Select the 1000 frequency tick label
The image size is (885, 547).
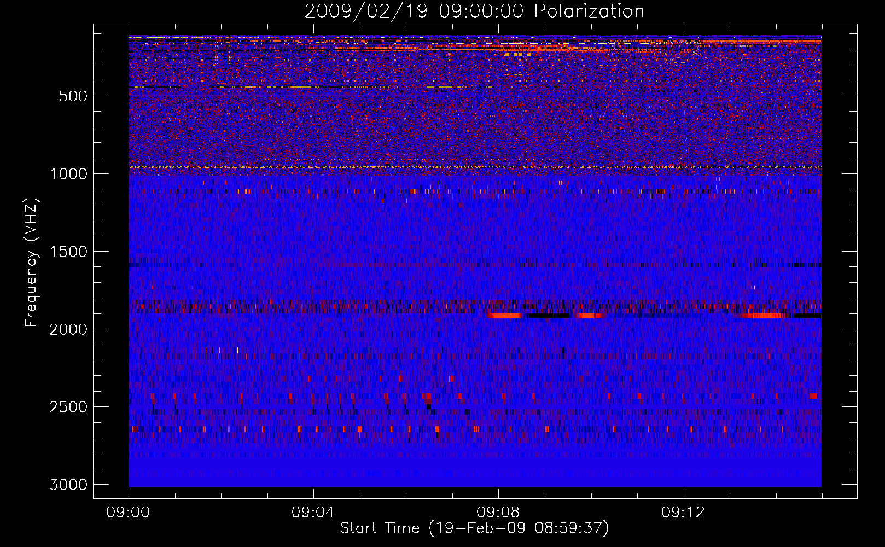[x=69, y=174]
